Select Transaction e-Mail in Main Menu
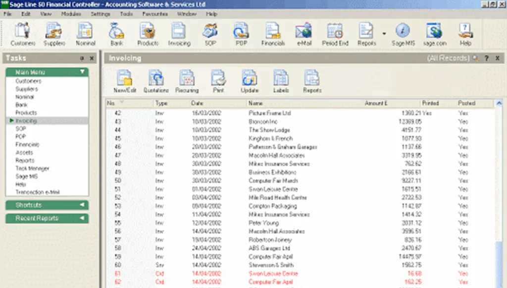 pyautogui.click(x=38, y=192)
